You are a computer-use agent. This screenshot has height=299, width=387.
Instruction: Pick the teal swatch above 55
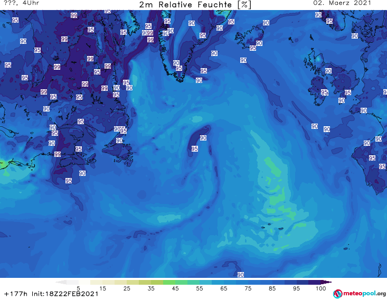[x=193, y=282]
